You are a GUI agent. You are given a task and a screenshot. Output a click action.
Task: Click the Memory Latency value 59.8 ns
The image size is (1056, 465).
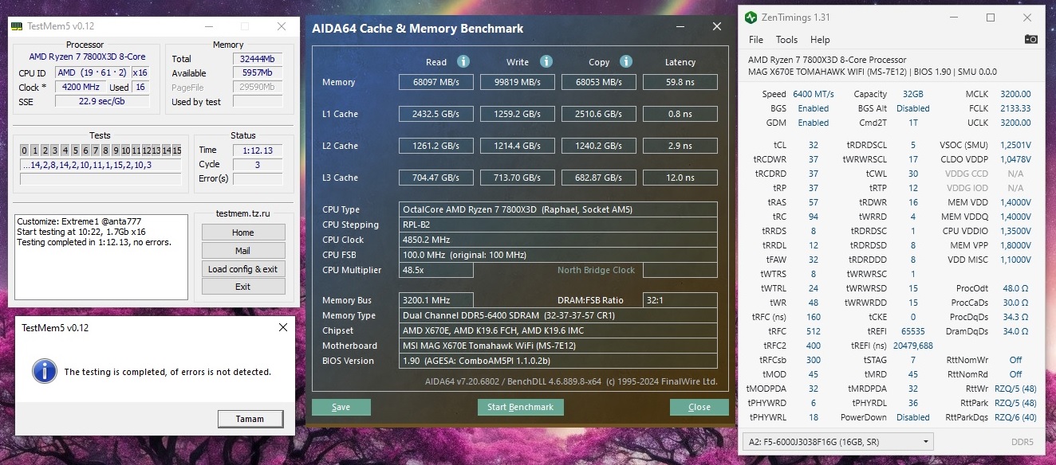click(x=680, y=82)
